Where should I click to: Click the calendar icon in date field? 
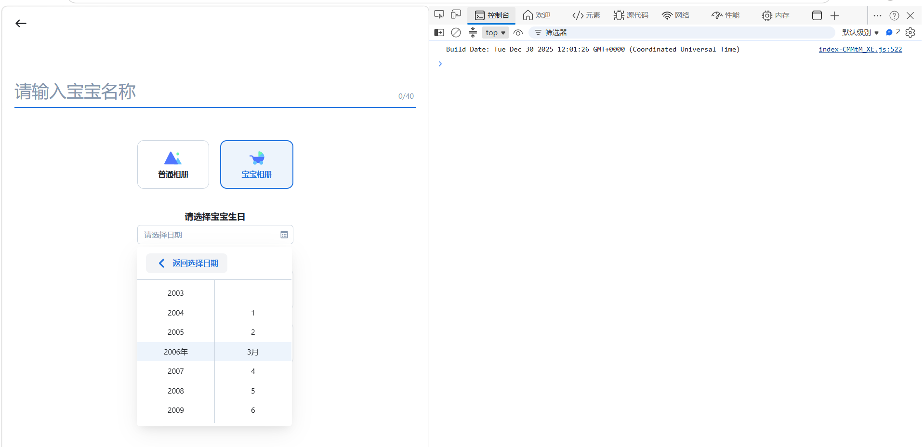pyautogui.click(x=284, y=235)
